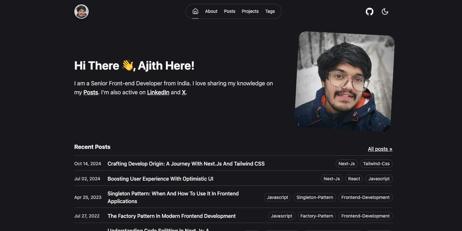
Task: Select Frontend-Development tag on Singleton Pattern row
Action: [365, 197]
